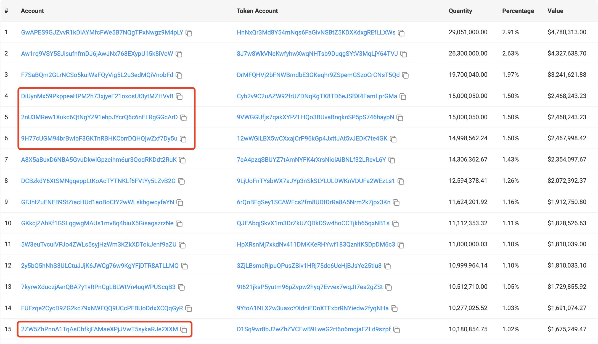Viewport: 598px width, 344px height.
Task: Copy account address starting with 9H77cUGM94
Action: point(183,139)
